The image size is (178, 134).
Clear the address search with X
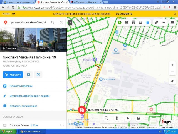click(61, 23)
